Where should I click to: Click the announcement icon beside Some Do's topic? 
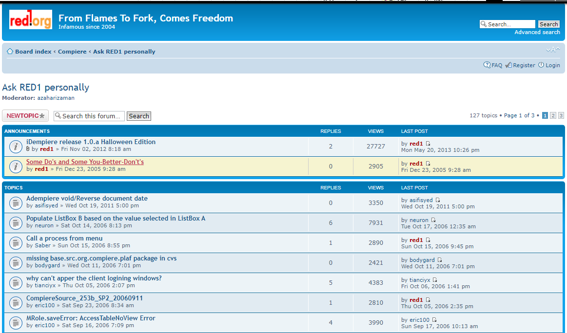[16, 166]
